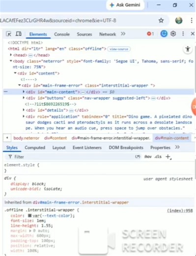
Task: Switch to the Layout sub-tab
Action: pos(59,148)
